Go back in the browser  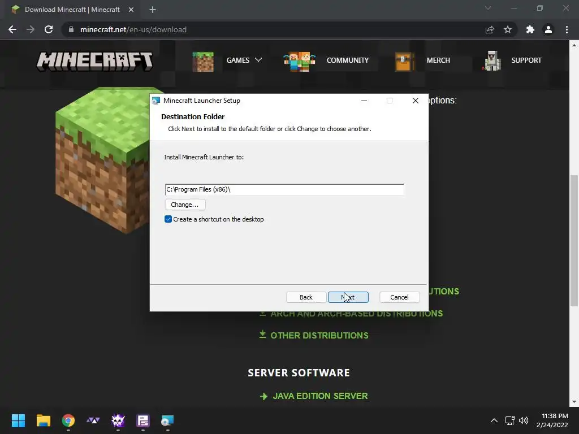coord(12,29)
